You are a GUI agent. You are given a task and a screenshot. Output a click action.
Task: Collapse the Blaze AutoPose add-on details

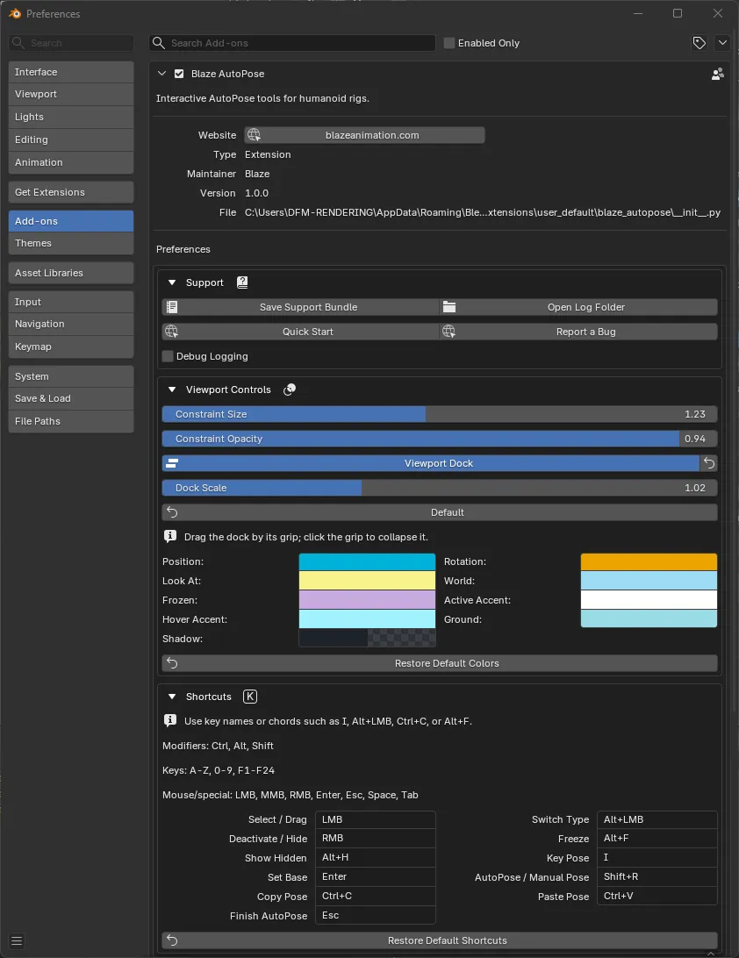pos(161,74)
